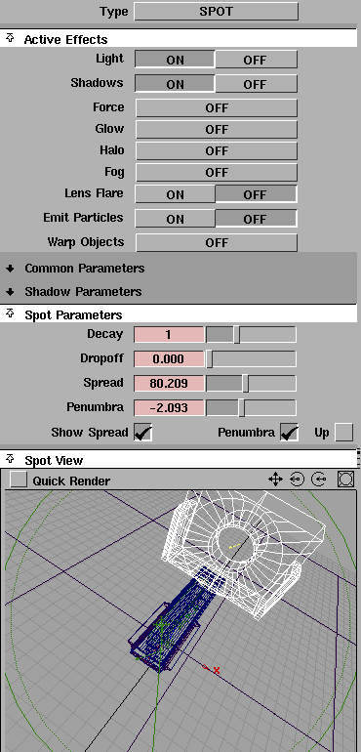Turn Shadows OFF
361x752 pixels.
256,84
